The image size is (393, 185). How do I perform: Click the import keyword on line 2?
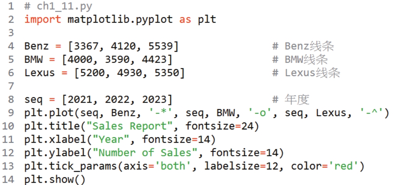42,19
